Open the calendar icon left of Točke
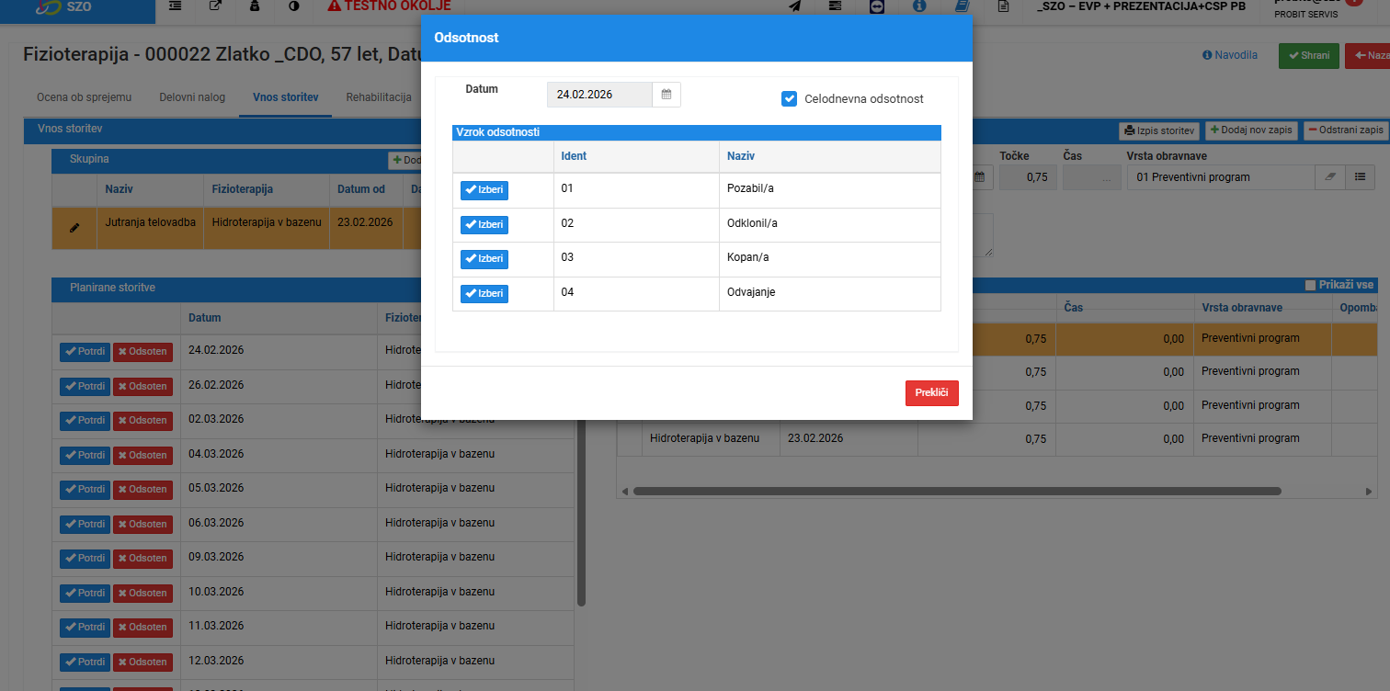This screenshot has height=691, width=1390. coord(980,177)
